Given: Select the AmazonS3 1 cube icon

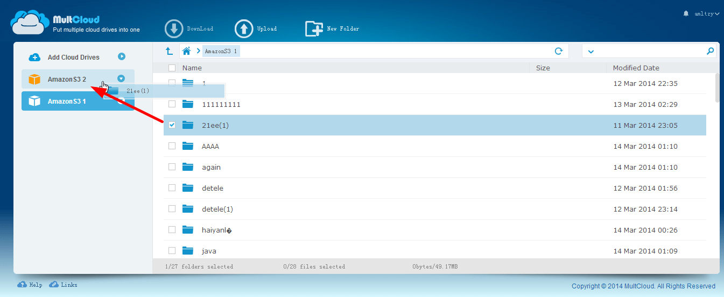Looking at the screenshot, I should (x=34, y=101).
